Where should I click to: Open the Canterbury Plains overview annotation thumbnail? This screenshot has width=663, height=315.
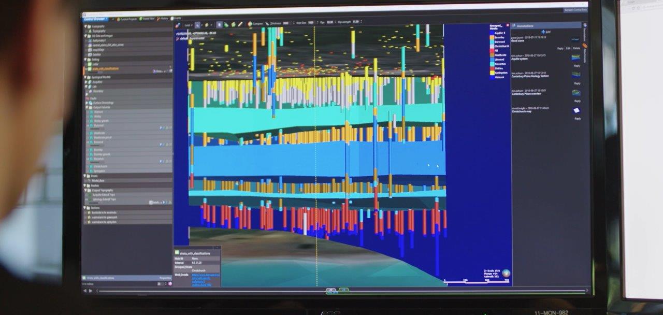coord(576,92)
